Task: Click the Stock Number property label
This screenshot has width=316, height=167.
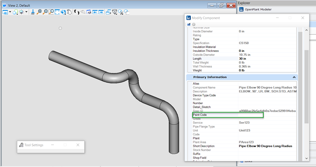Action: point(202,150)
